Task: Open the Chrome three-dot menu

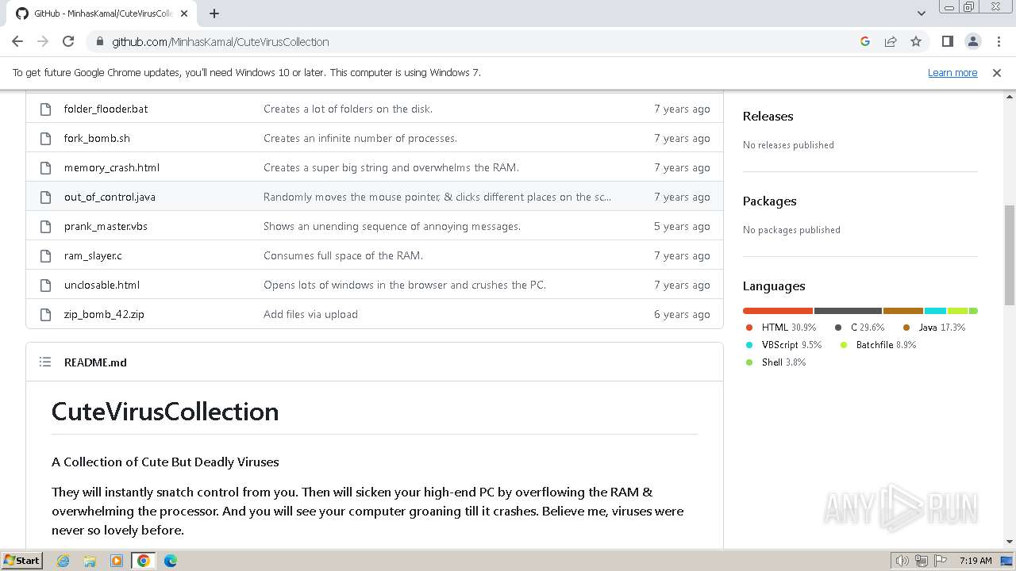Action: [998, 41]
